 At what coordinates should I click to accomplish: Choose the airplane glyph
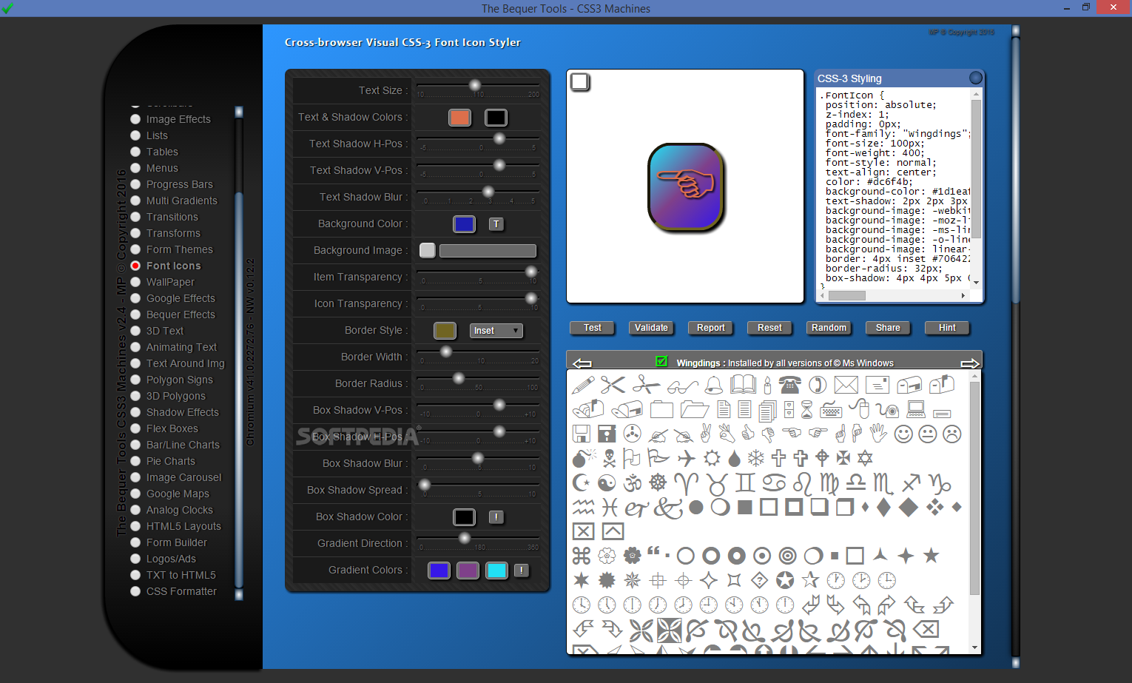686,458
